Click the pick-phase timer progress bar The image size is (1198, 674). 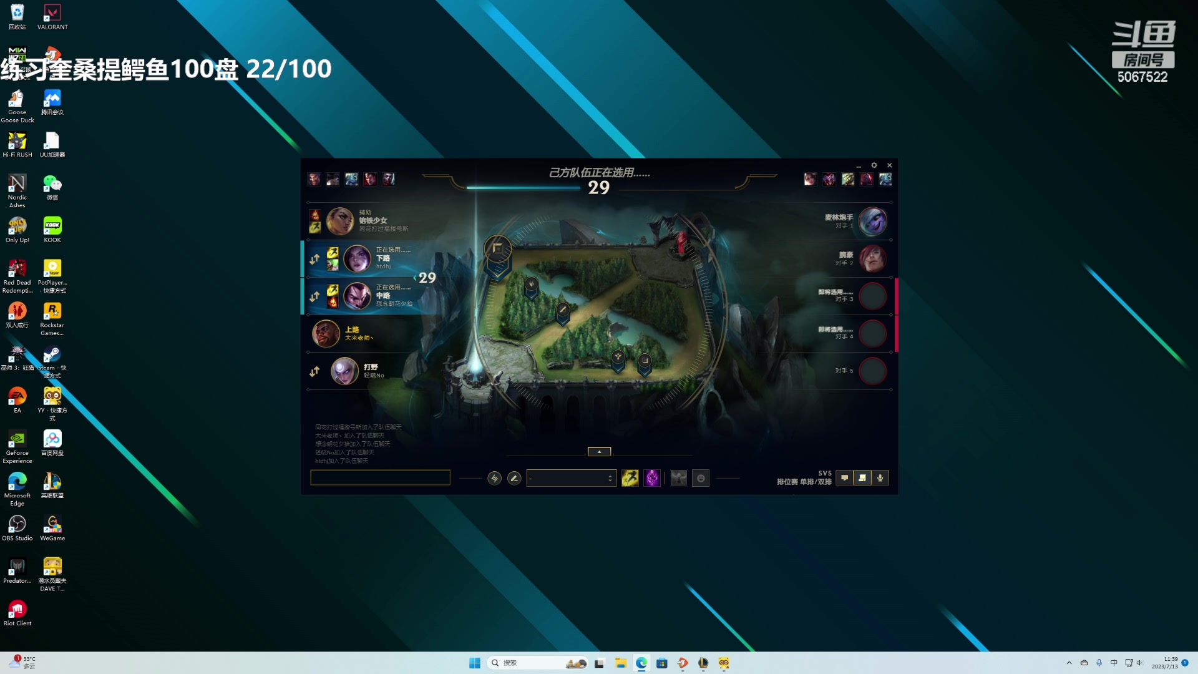[524, 187]
